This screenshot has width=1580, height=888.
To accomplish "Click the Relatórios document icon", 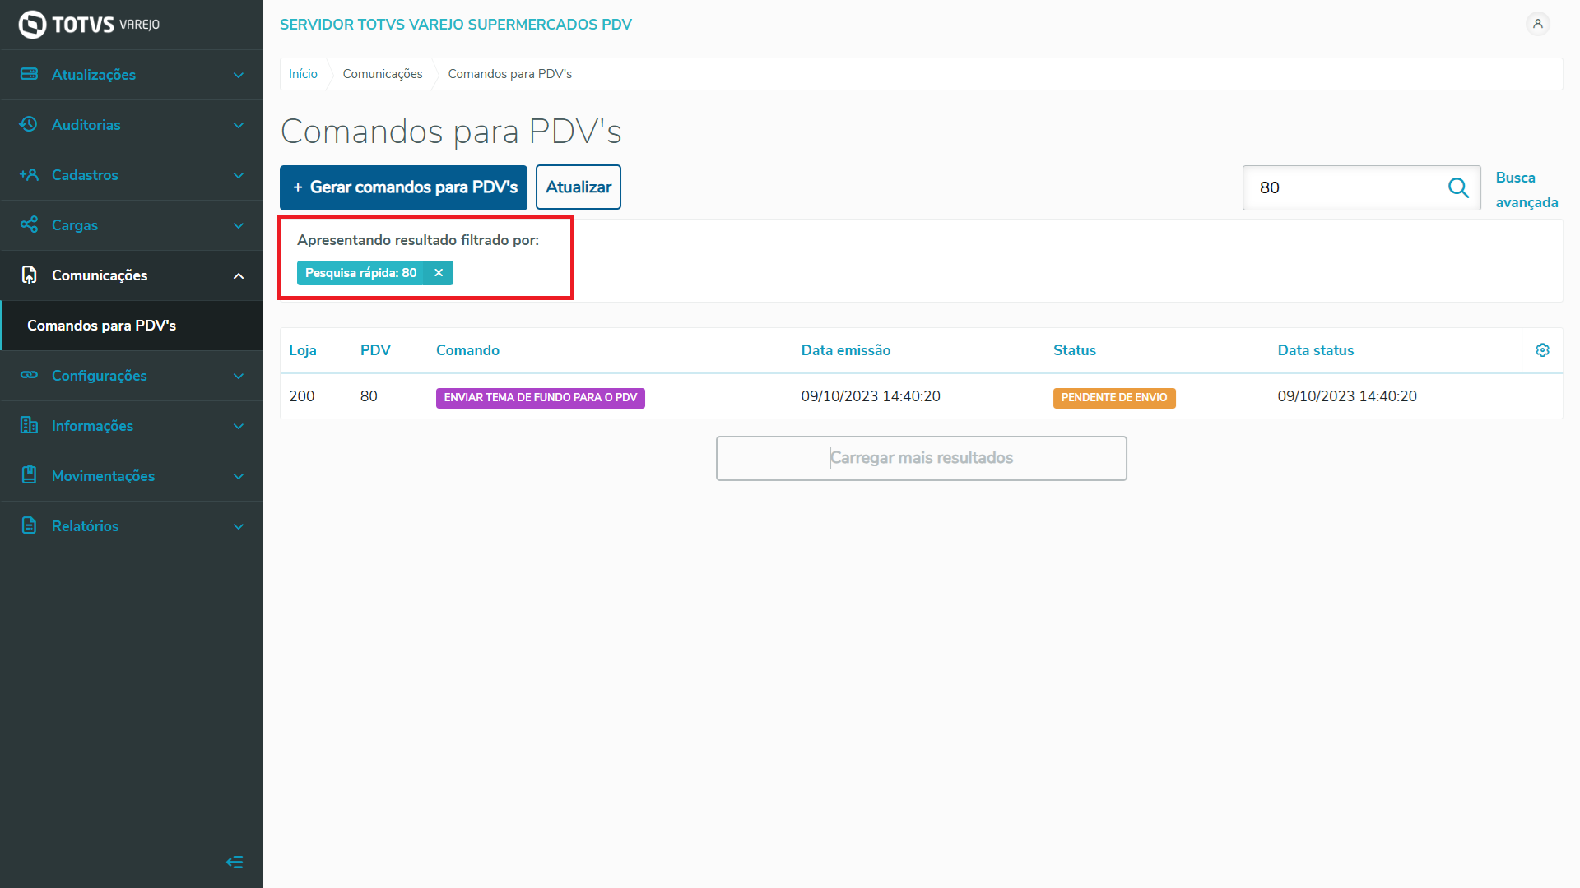I will click(x=29, y=525).
